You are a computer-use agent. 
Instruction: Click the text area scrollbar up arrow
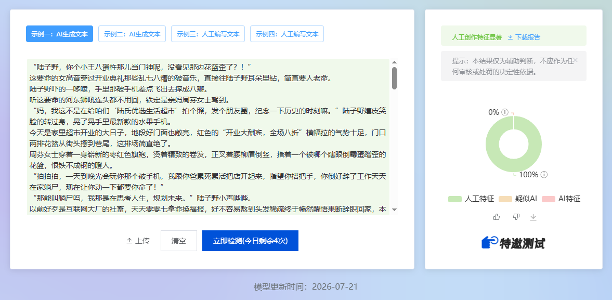[394, 62]
